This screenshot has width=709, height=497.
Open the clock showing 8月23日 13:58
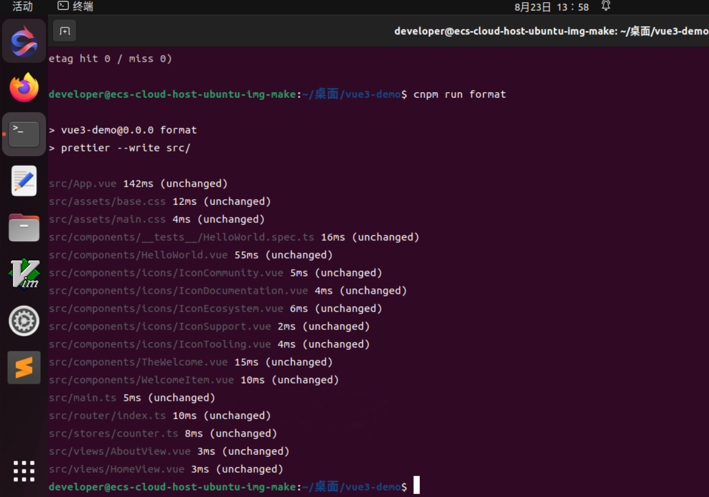pos(552,7)
